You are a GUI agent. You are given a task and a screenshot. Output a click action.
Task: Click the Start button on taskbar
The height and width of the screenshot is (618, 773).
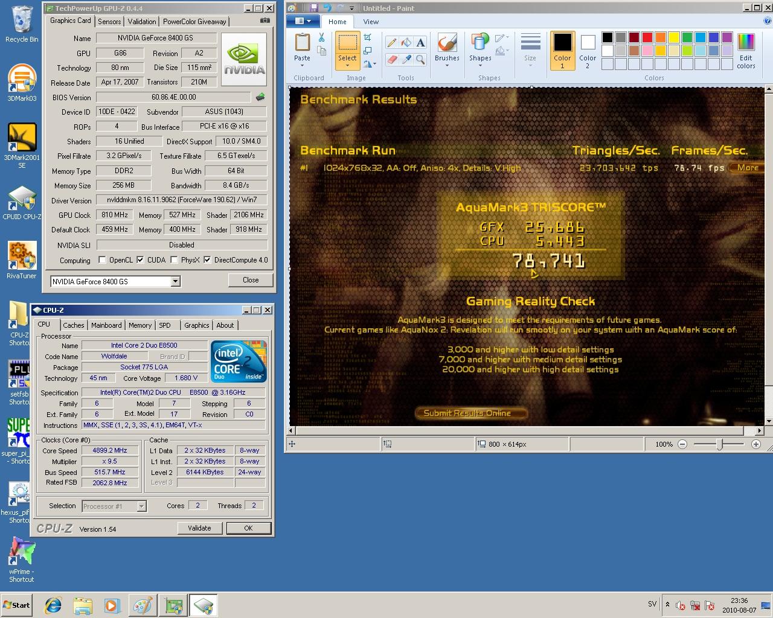pyautogui.click(x=16, y=605)
